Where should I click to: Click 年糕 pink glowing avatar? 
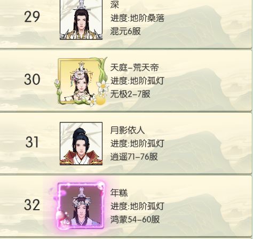click(x=81, y=206)
